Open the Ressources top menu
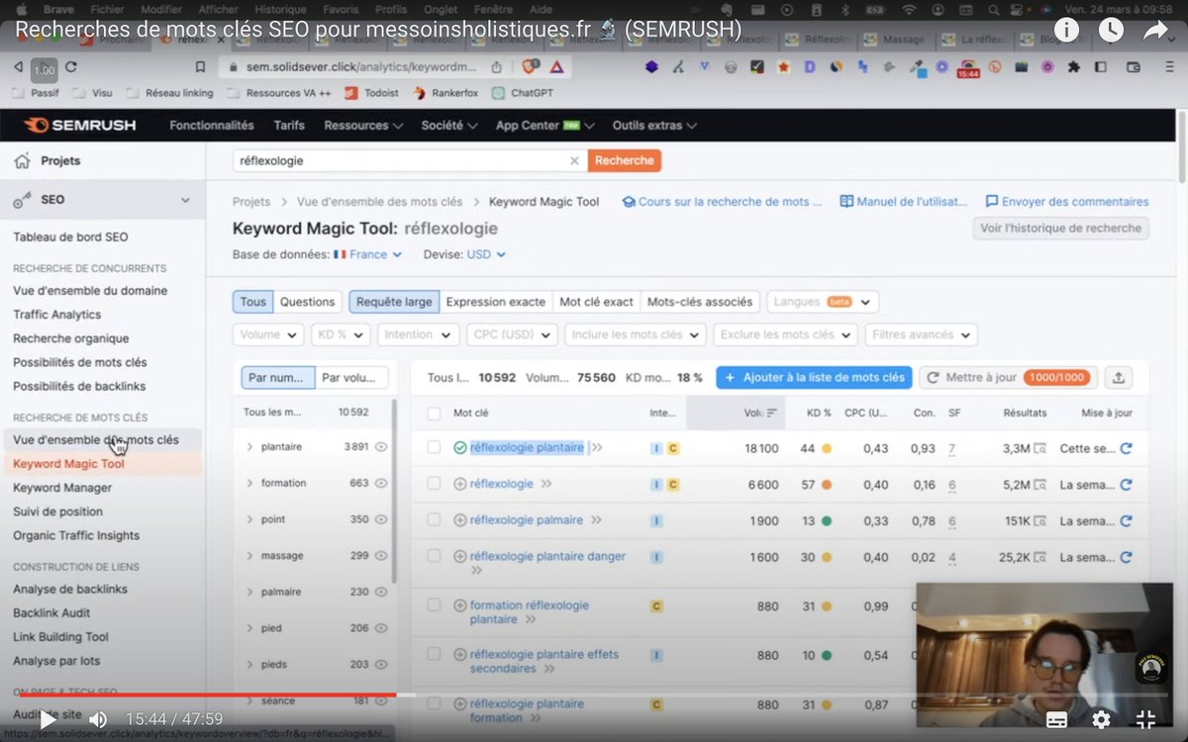The height and width of the screenshot is (742, 1188). (x=363, y=126)
